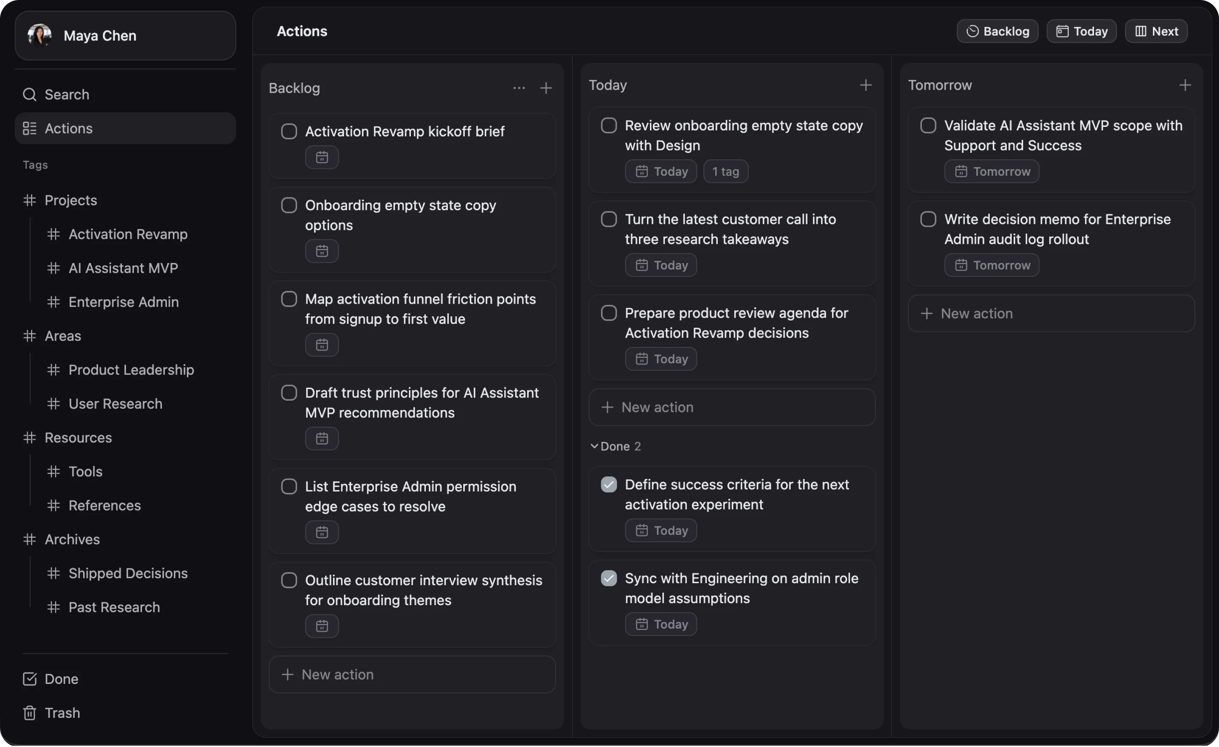1219x747 pixels.
Task: Add New action in Backlog column
Action: [x=412, y=675]
